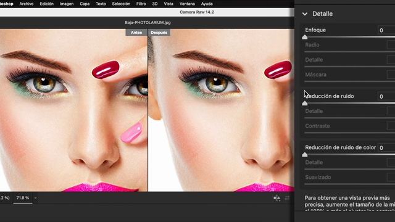The height and width of the screenshot is (222, 395).
Task: Click the Después preview image
Action: pyautogui.click(x=221, y=110)
